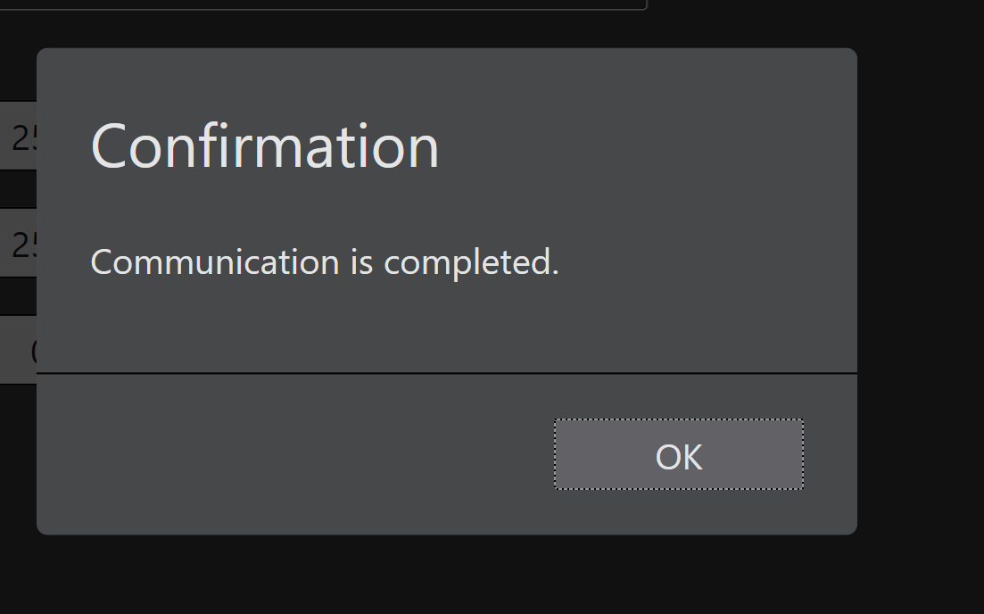Click the word "Communication" in the message

click(x=215, y=262)
